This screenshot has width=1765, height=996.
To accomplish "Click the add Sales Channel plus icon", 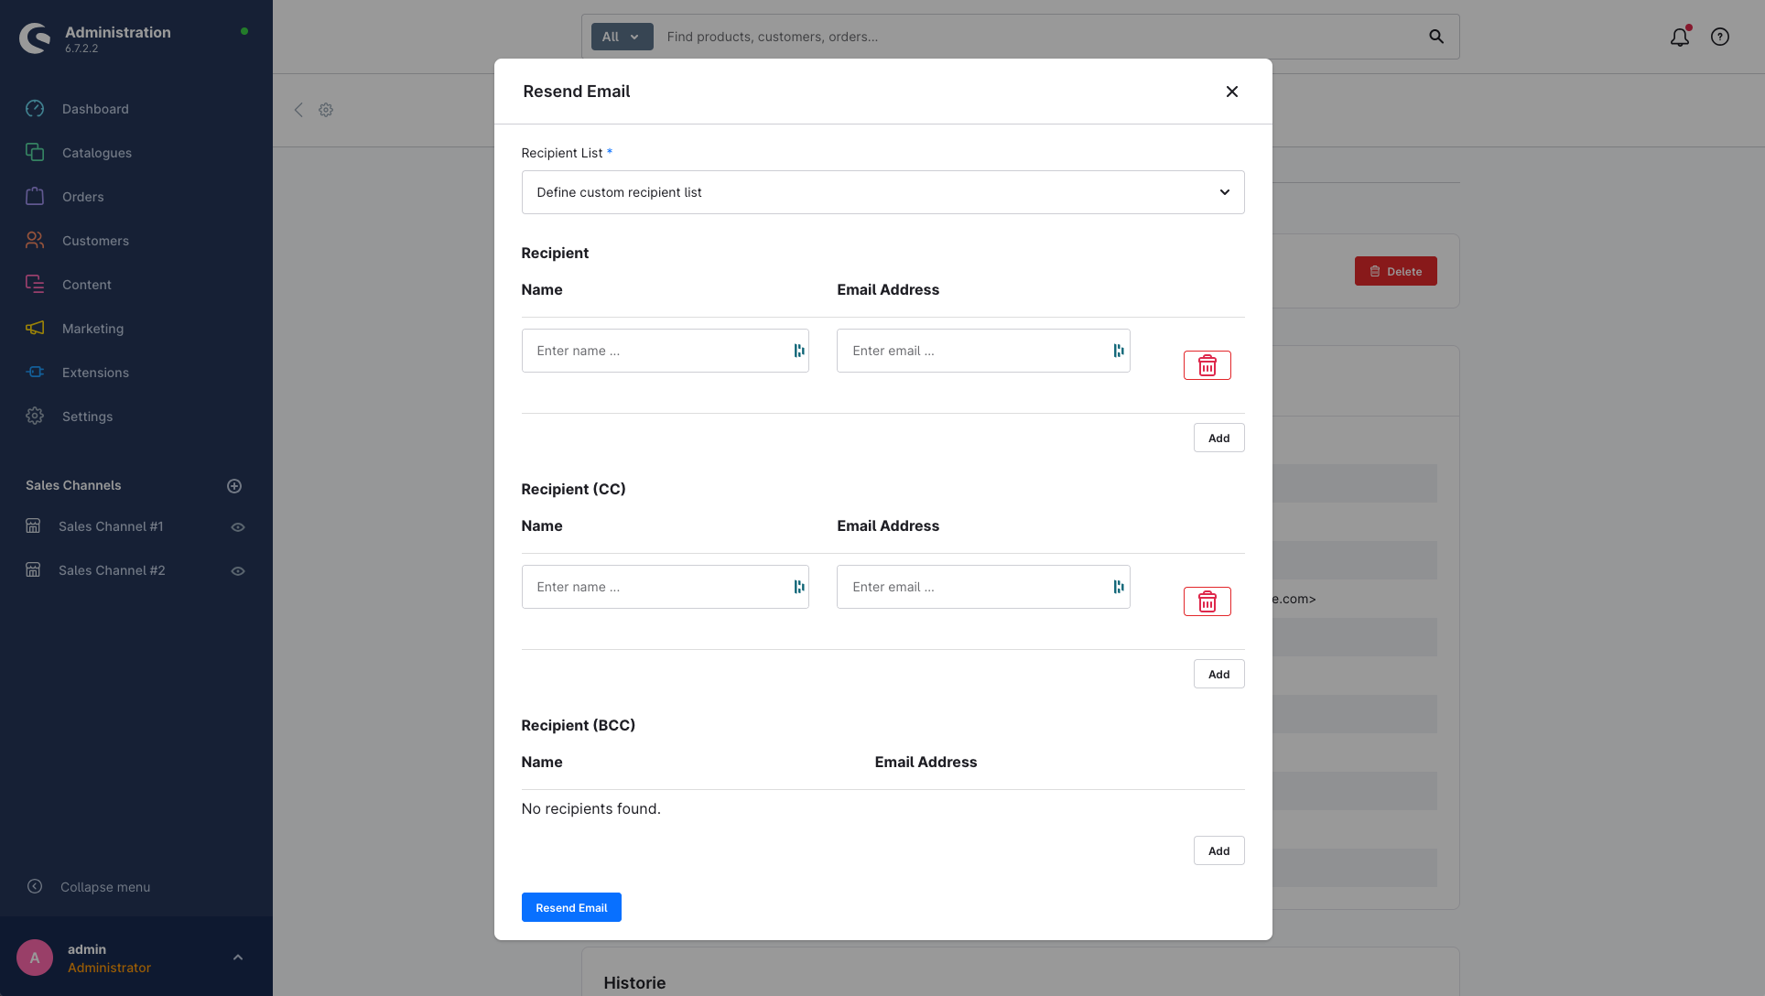I will [234, 486].
